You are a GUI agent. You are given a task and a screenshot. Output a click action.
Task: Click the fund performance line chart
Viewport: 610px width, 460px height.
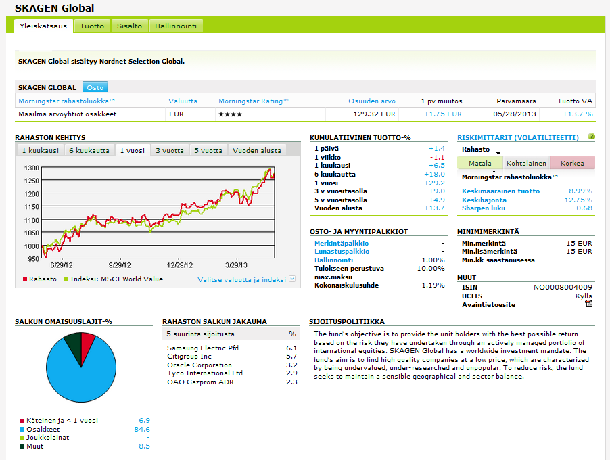pyautogui.click(x=158, y=212)
